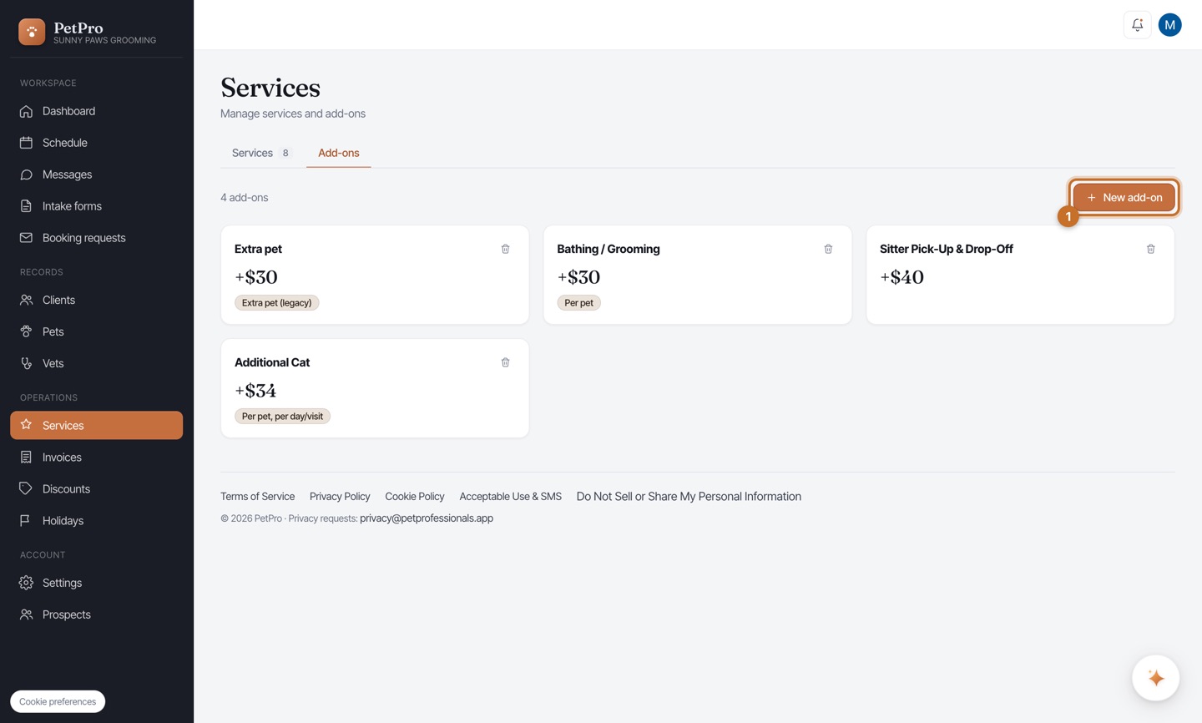Switch to the Services tab
1202x723 pixels.
tap(262, 153)
